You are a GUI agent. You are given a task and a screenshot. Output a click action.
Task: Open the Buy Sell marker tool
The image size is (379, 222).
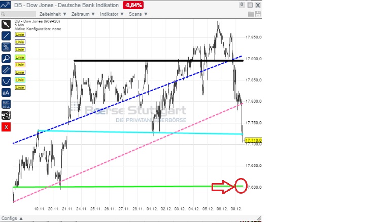[x=6, y=104]
